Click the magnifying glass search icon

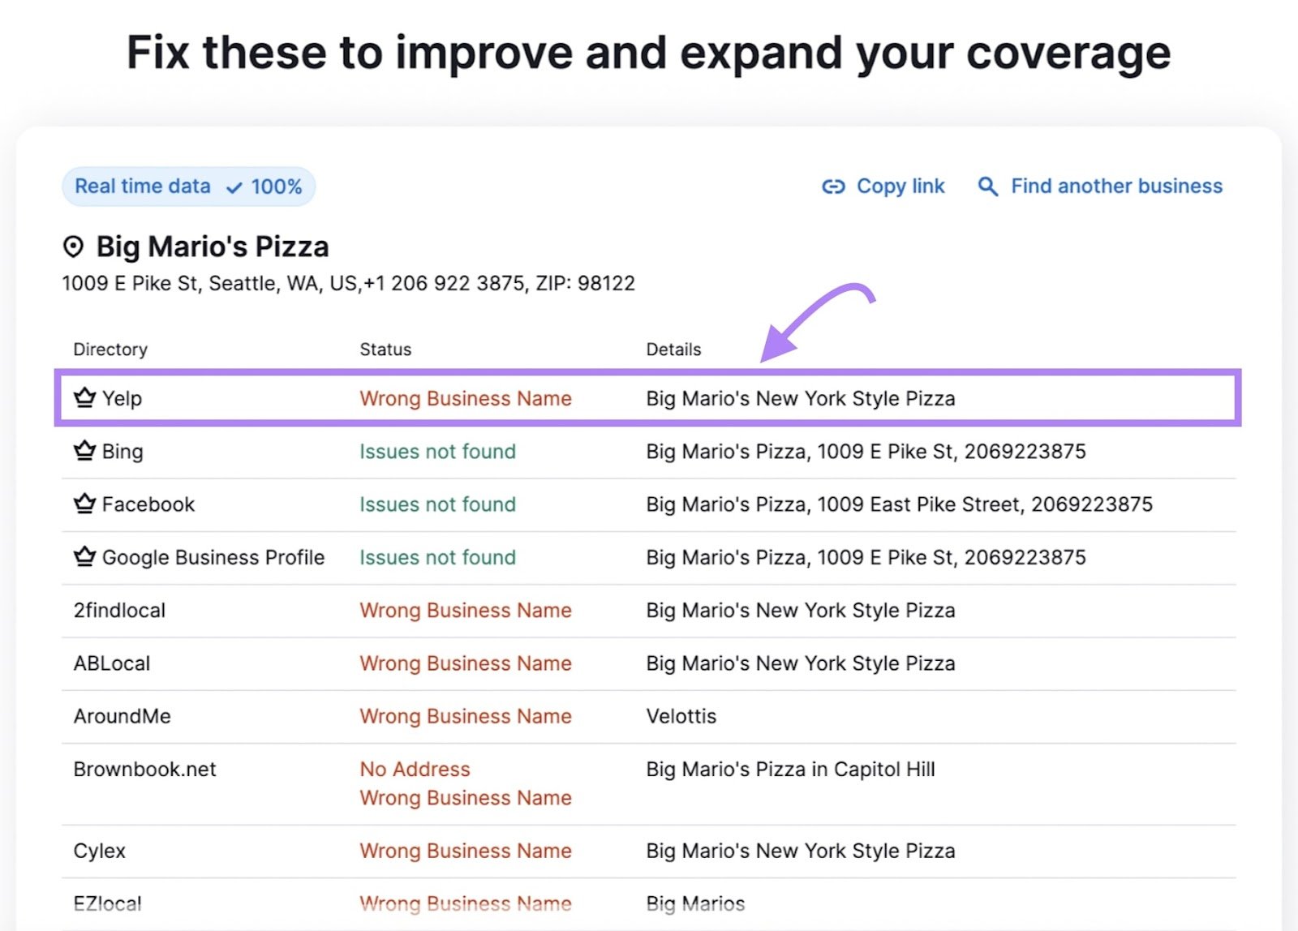coord(987,187)
